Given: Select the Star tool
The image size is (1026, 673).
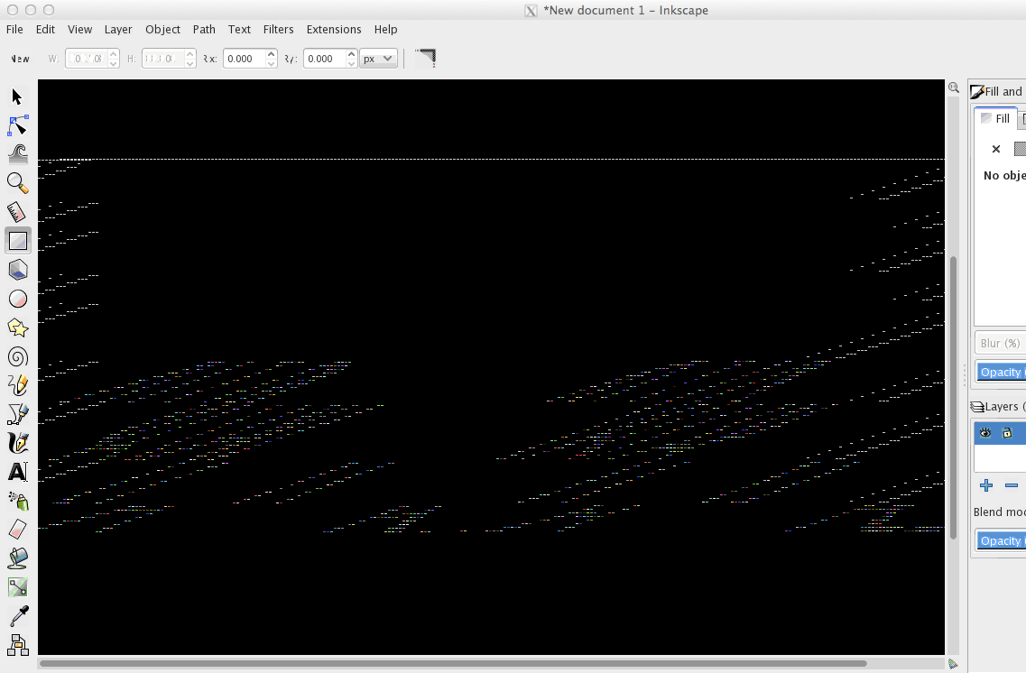Looking at the screenshot, I should [x=17, y=327].
